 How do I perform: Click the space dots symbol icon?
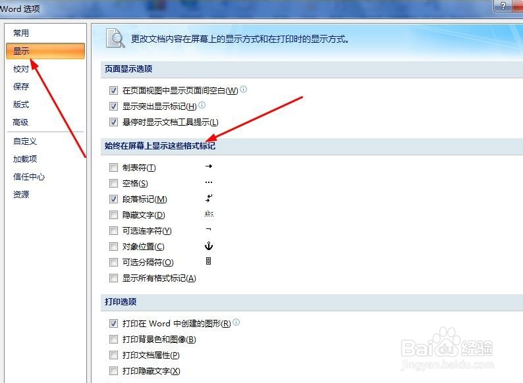209,182
